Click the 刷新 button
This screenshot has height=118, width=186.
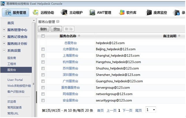[x=44, y=29]
